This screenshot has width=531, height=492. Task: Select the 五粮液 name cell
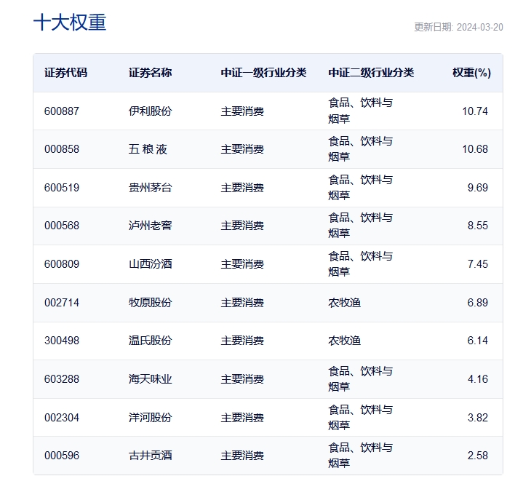tap(148, 149)
